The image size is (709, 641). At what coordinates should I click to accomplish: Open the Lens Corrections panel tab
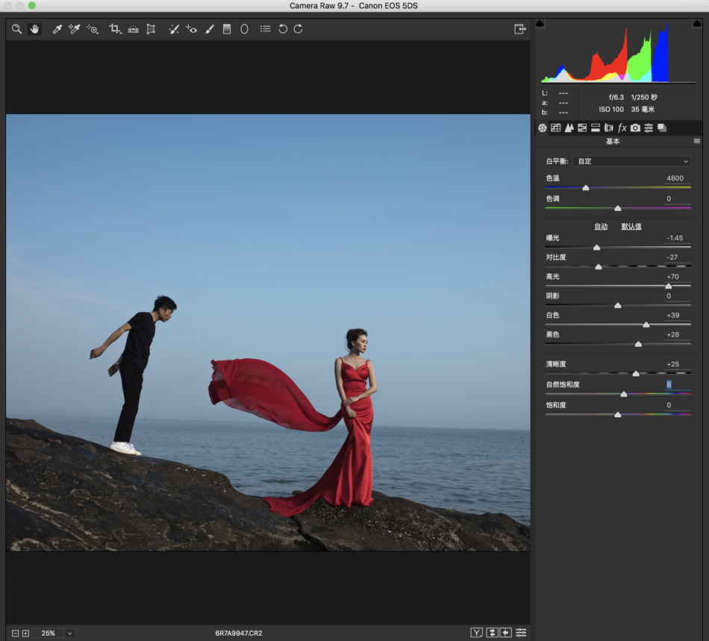[608, 128]
